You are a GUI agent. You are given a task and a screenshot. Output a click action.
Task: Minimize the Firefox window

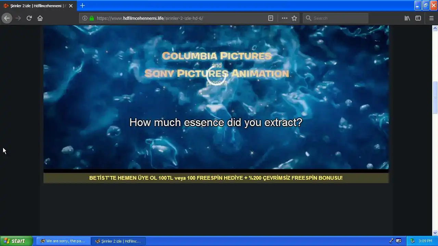pyautogui.click(x=418, y=5)
